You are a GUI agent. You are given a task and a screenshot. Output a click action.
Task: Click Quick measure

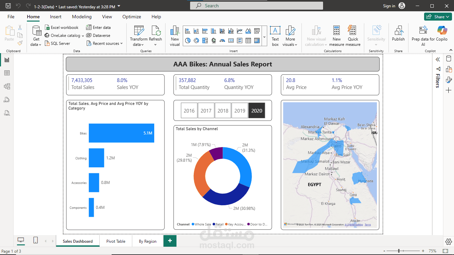pyautogui.click(x=353, y=36)
